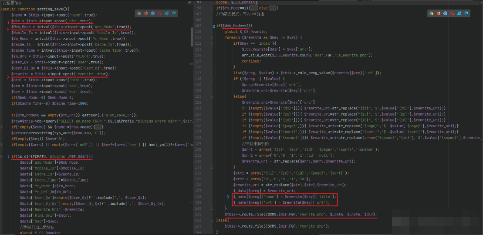Viewport: 483px width, 235px height.
Task: Click $_note[$preg]['url'] line 139
Action: click(x=281, y=202)
